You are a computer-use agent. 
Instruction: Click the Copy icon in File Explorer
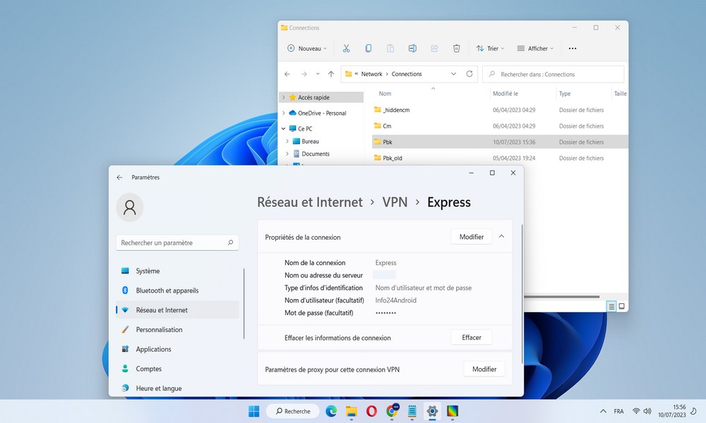[368, 48]
